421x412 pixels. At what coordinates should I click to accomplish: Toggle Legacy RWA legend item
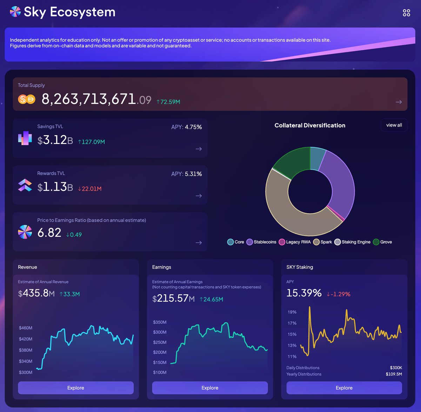295,242
